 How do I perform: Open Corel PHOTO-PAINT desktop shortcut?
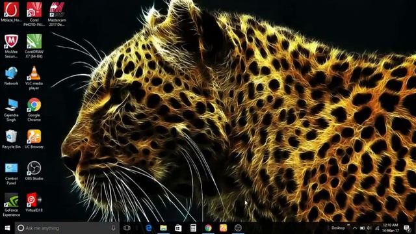34,14
